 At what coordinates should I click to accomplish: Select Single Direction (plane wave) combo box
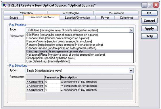(80, 71)
